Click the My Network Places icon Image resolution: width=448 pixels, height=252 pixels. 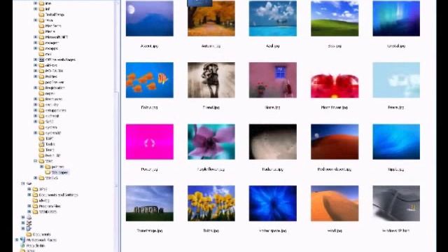(x=22, y=239)
